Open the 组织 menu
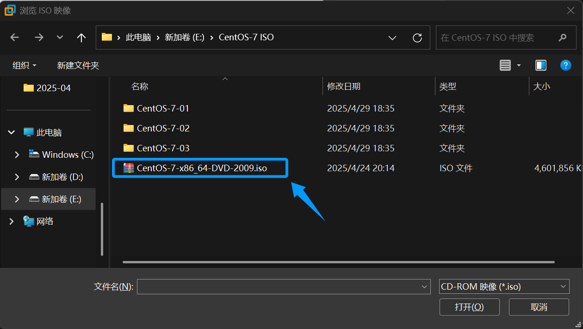 25,66
